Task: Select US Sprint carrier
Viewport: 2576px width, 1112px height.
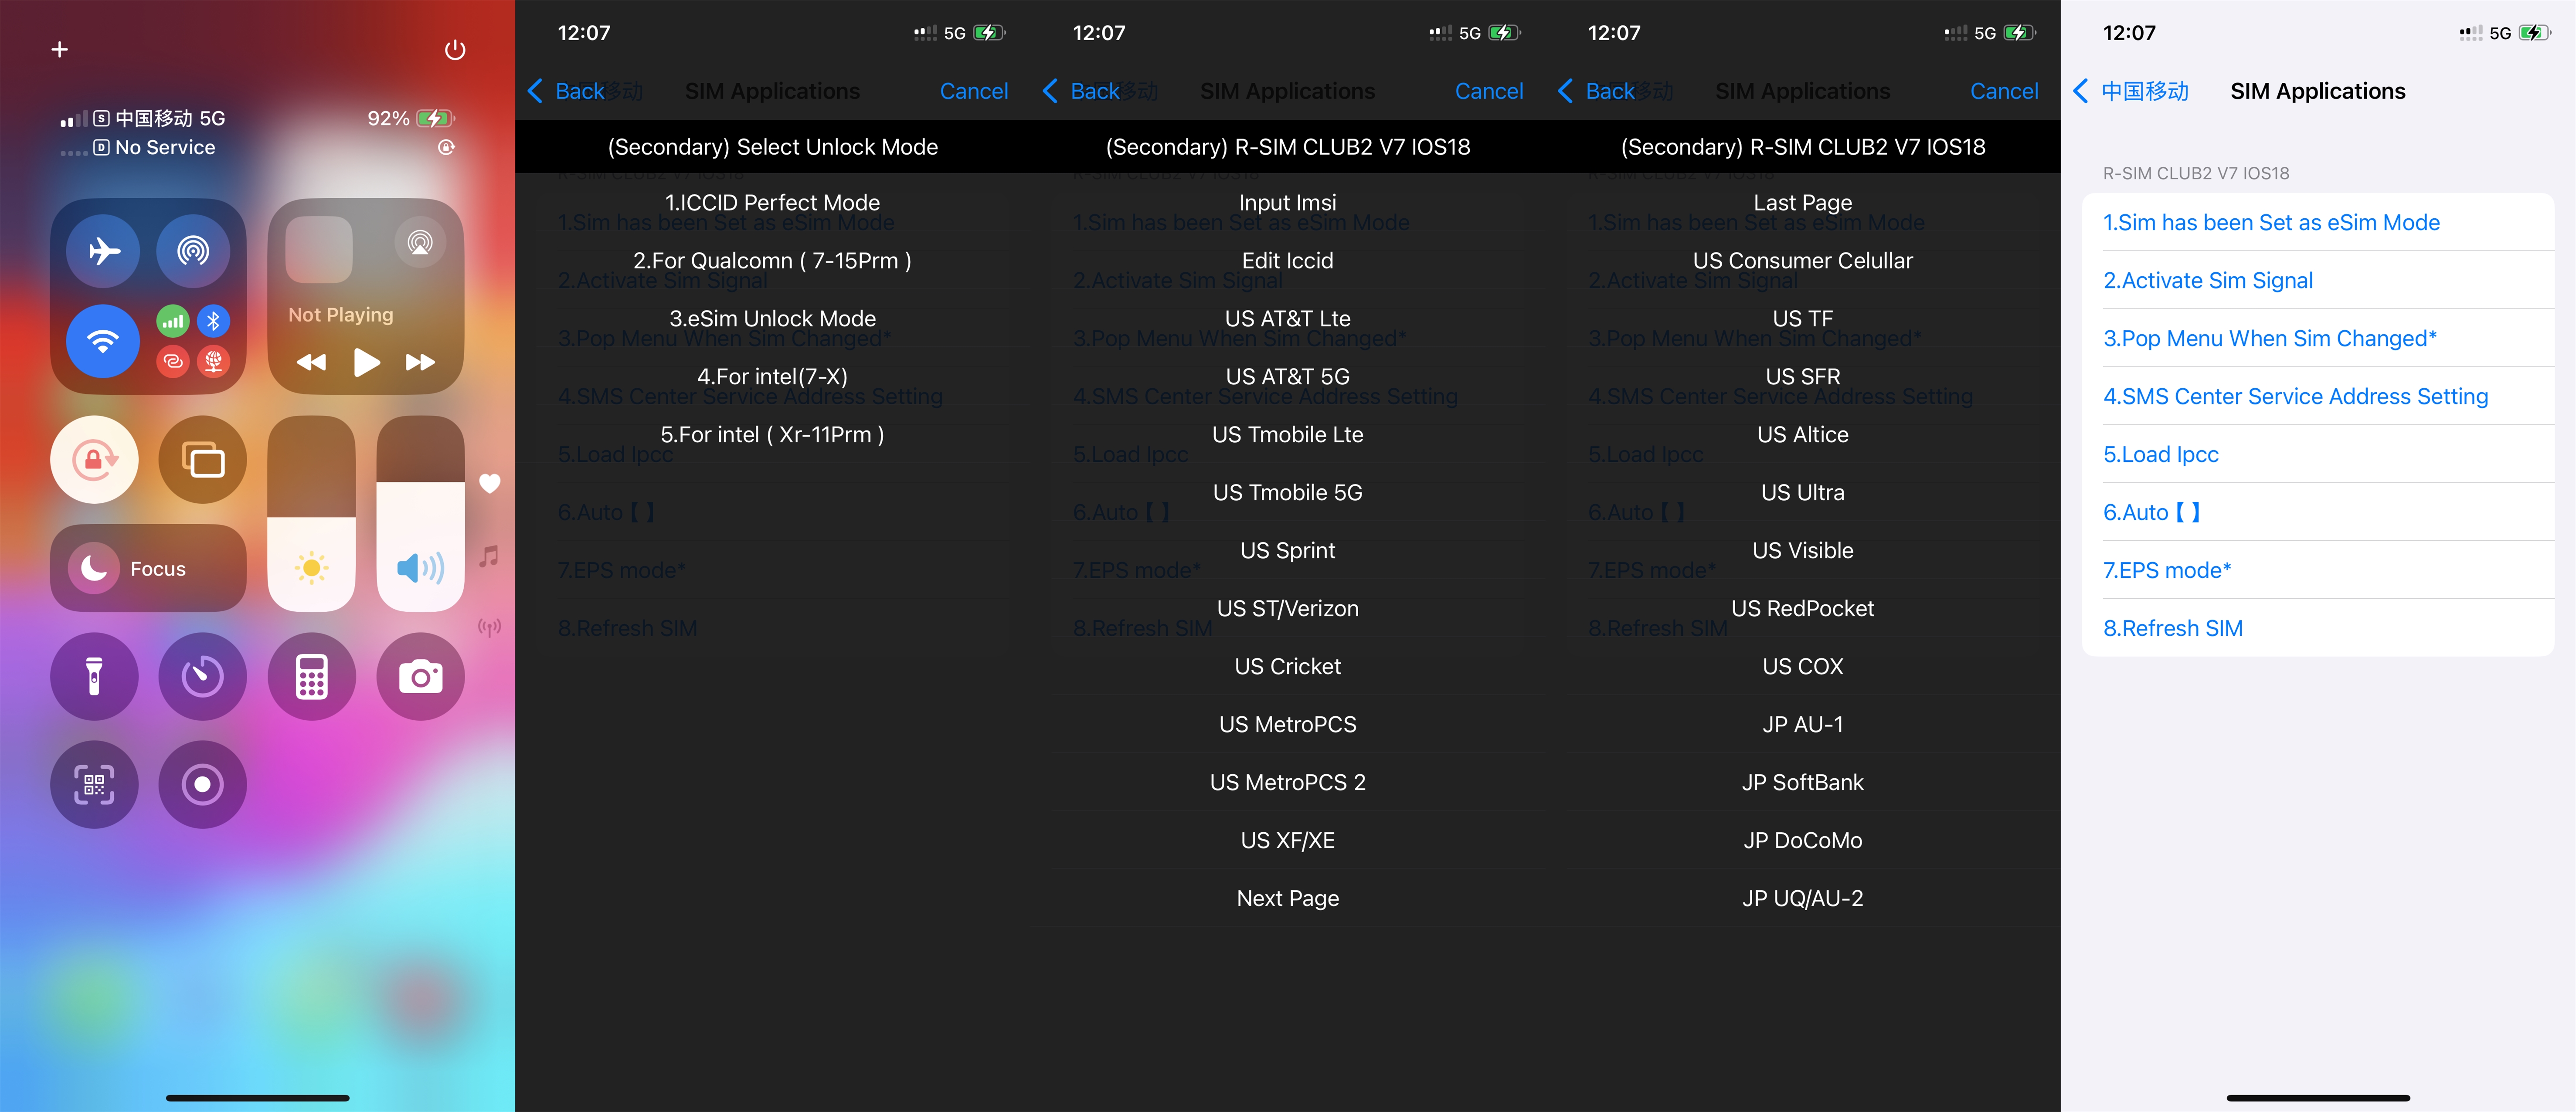Action: (x=1288, y=551)
